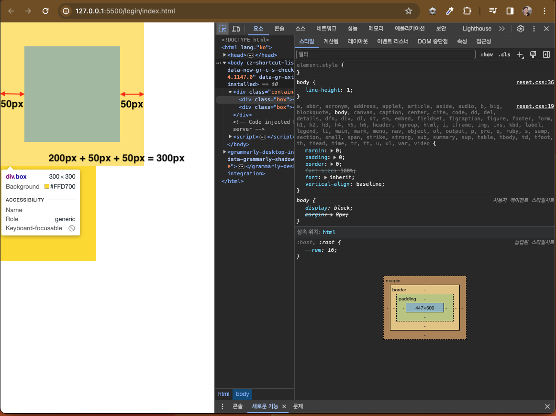Toggle the browser side panel icon

click(510, 11)
